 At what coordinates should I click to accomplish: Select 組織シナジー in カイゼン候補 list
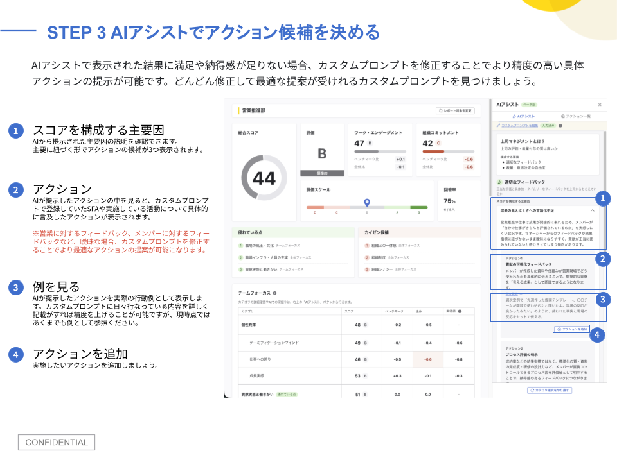(420, 269)
